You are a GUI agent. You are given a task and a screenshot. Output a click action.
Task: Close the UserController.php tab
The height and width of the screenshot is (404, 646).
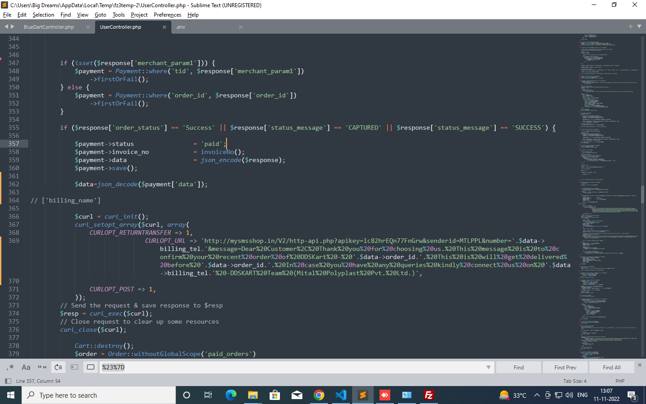pos(164,27)
